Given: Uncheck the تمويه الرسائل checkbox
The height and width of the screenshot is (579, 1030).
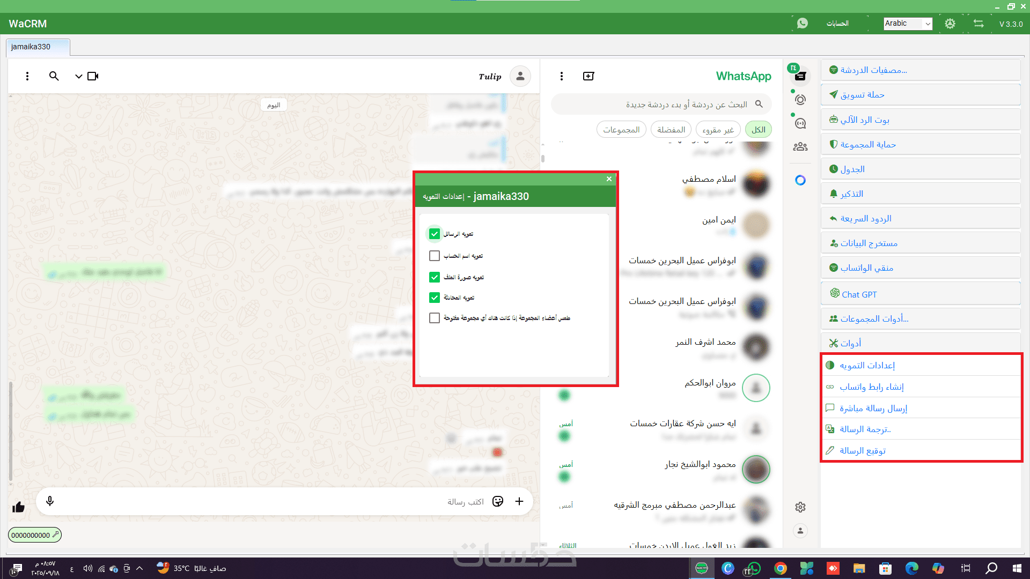Looking at the screenshot, I should tap(435, 234).
